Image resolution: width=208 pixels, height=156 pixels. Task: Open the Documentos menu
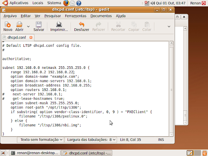click(101, 16)
